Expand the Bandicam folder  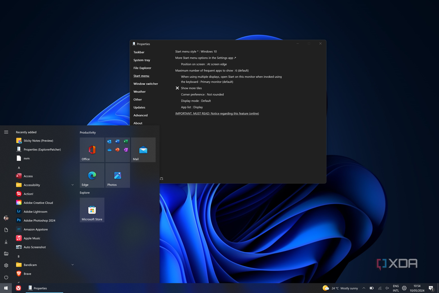pos(45,265)
